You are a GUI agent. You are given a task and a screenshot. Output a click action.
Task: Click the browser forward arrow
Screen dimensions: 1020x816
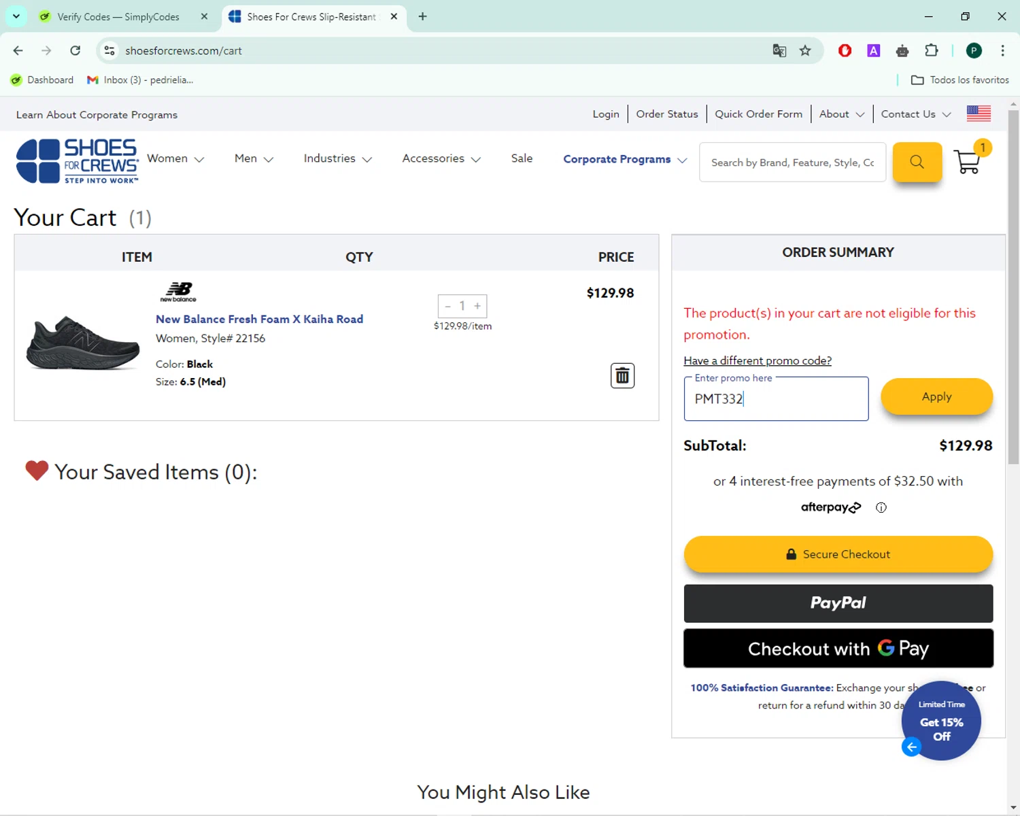click(x=46, y=50)
